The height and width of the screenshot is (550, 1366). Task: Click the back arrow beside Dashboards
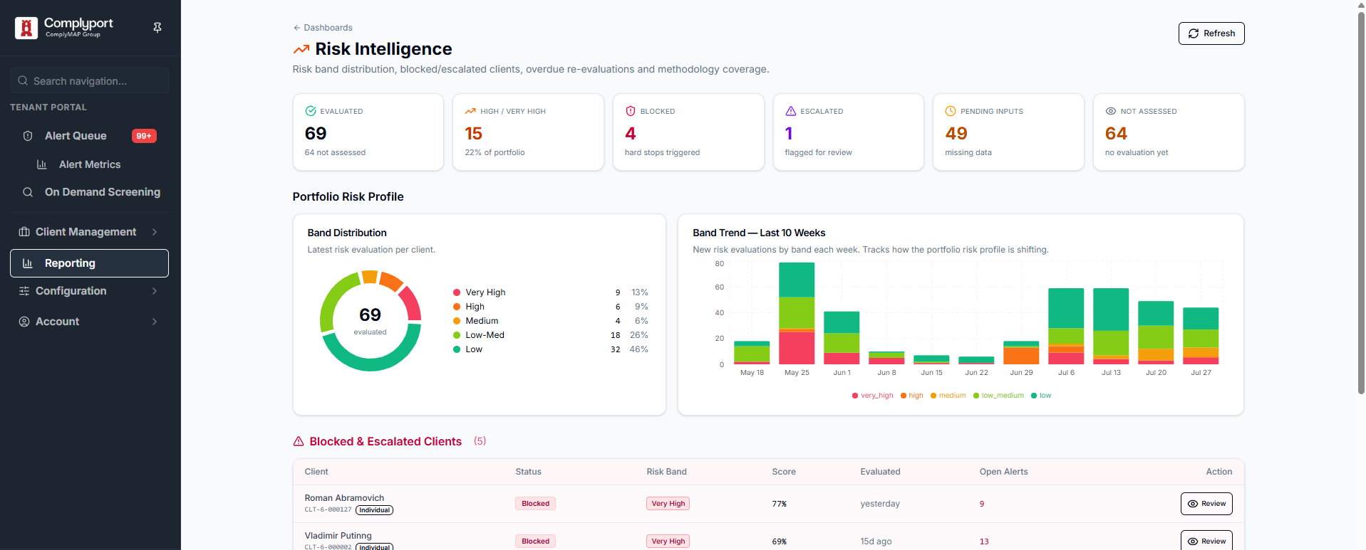tap(297, 28)
